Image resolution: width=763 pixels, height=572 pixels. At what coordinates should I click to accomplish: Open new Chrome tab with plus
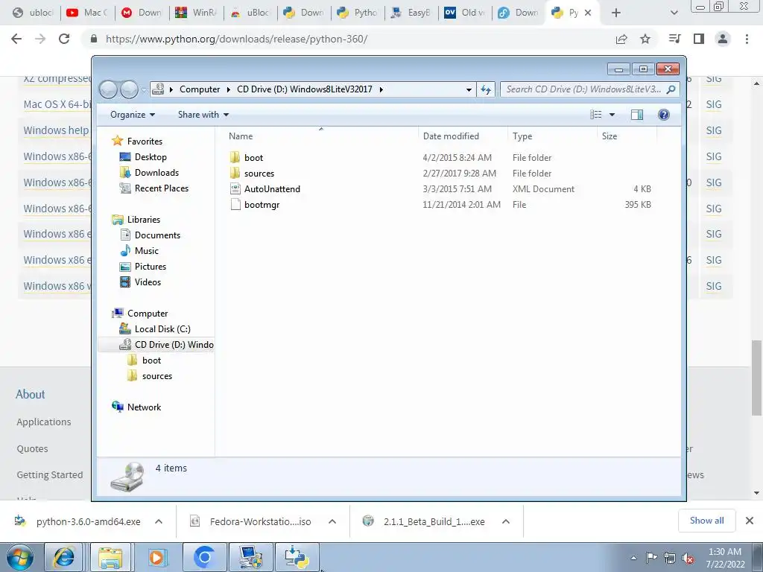[x=616, y=13]
